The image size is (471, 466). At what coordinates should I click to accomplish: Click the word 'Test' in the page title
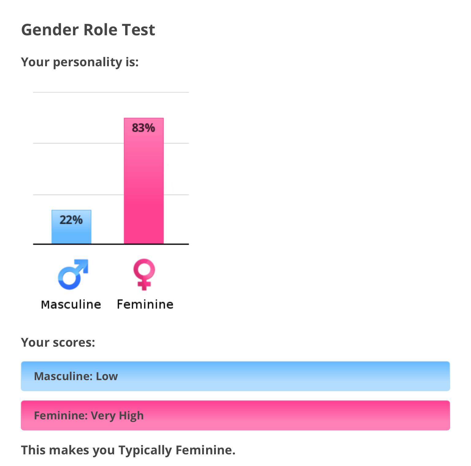pos(138,30)
